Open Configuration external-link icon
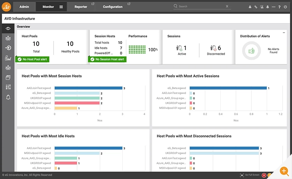The width and height of the screenshot is (292, 179). click(129, 4)
